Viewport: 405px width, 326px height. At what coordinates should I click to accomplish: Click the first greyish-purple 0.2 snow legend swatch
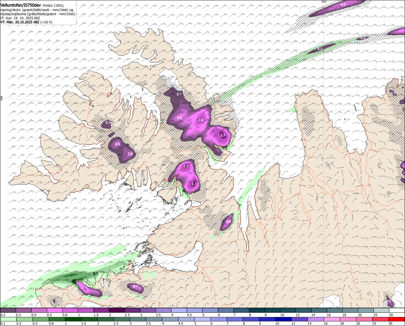pos(8,310)
